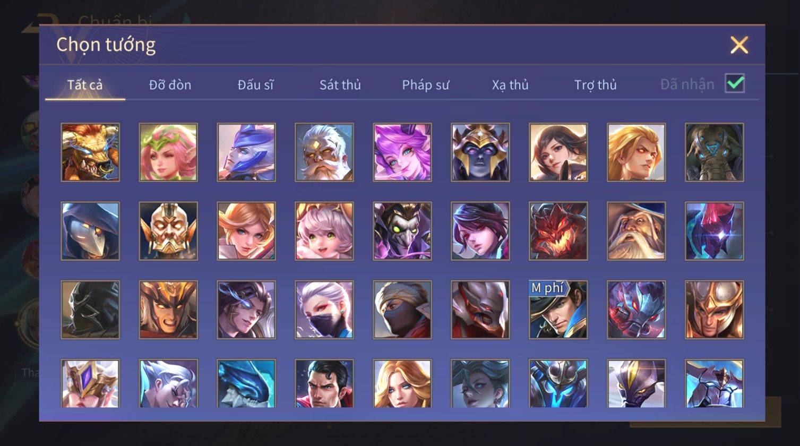
Task: Select the hooded plague mask hero
Action: coord(90,231)
